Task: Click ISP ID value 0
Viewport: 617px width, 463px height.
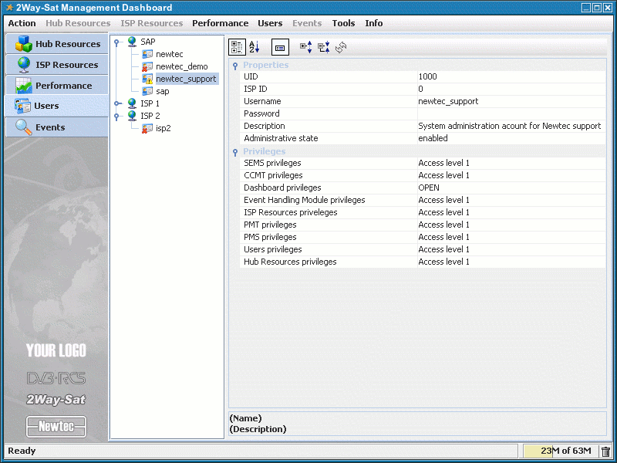Action: pos(420,89)
